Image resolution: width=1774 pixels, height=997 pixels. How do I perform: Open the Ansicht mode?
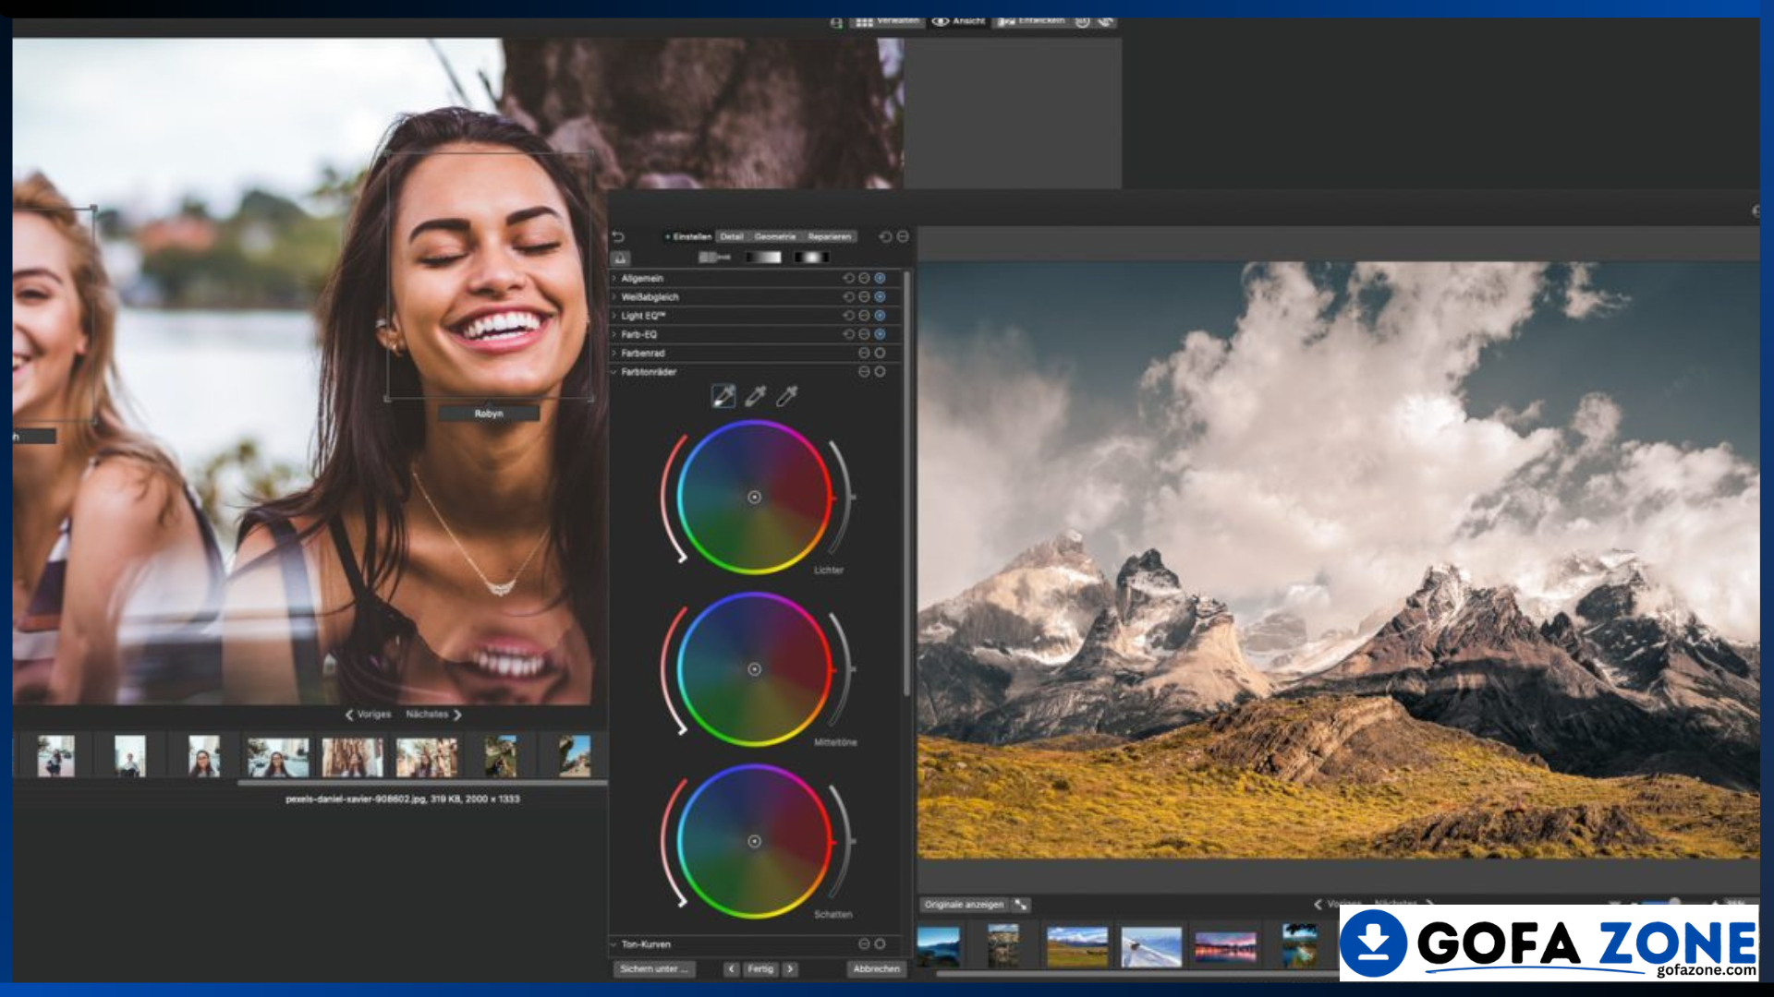point(958,21)
